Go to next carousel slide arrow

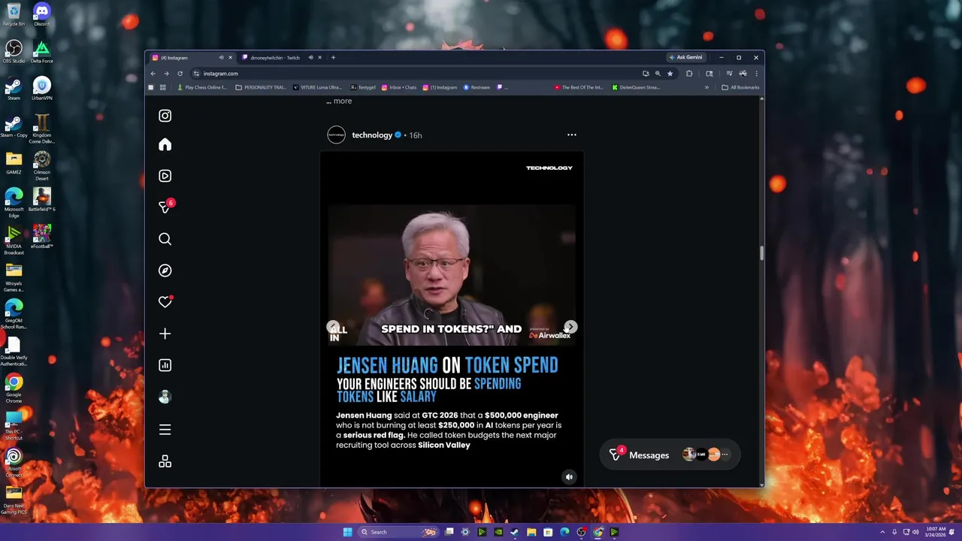point(570,327)
